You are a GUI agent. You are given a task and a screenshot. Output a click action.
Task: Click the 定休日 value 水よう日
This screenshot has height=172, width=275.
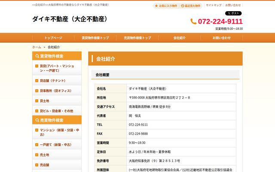tap(150, 152)
